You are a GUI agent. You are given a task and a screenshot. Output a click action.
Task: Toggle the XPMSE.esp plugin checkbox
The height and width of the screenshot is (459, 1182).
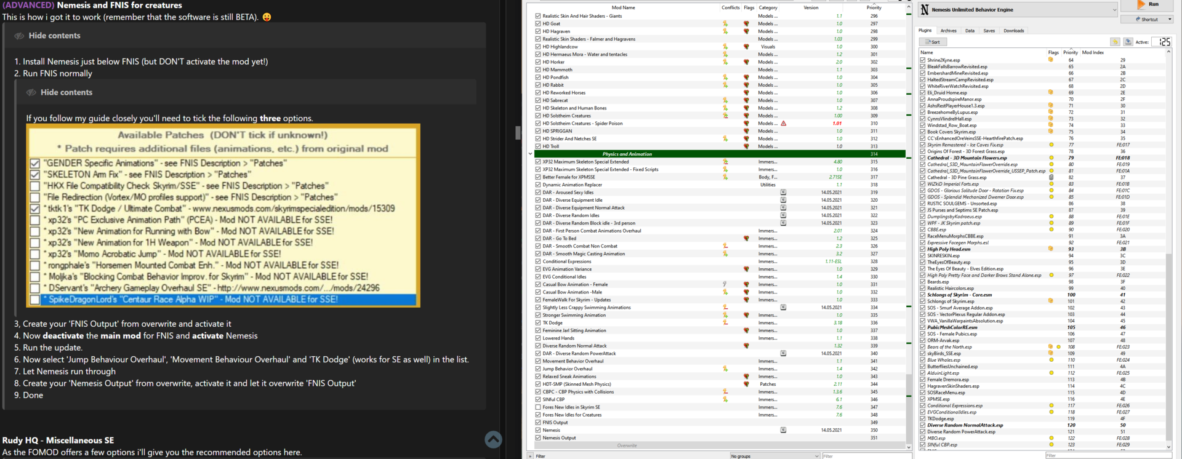[922, 399]
